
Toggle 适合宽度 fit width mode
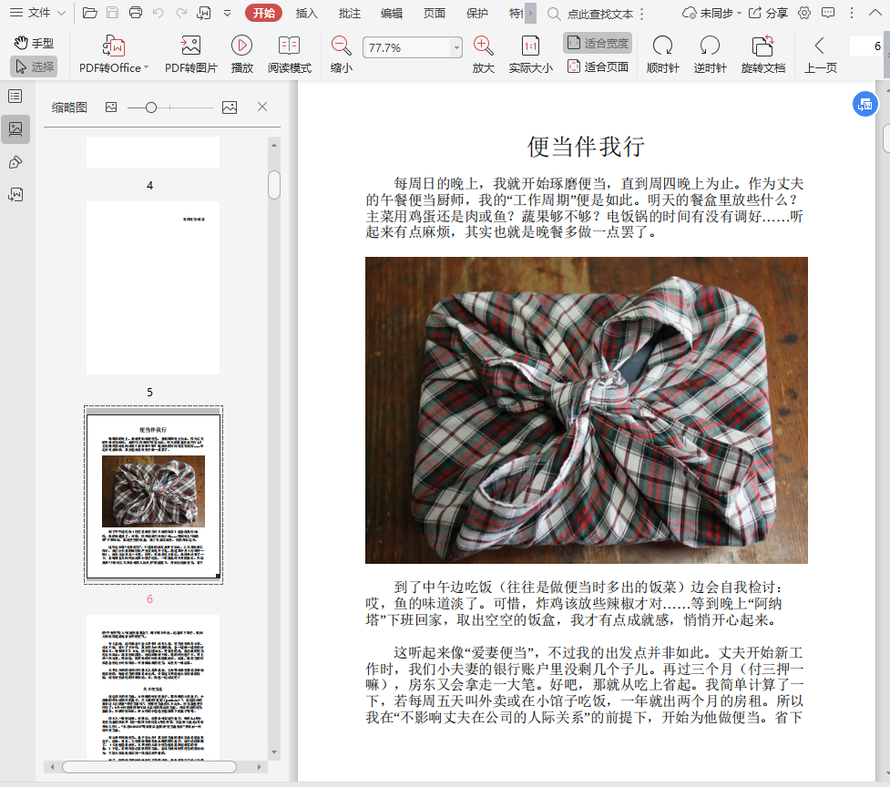(x=598, y=43)
